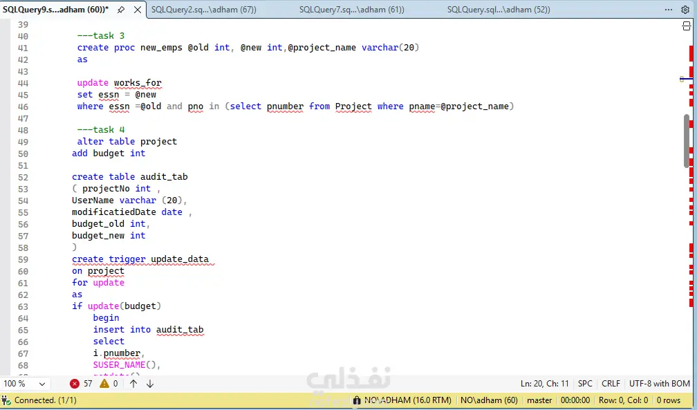The width and height of the screenshot is (697, 410).
Task: Click audit_tab in the create table statement
Action: click(x=164, y=177)
